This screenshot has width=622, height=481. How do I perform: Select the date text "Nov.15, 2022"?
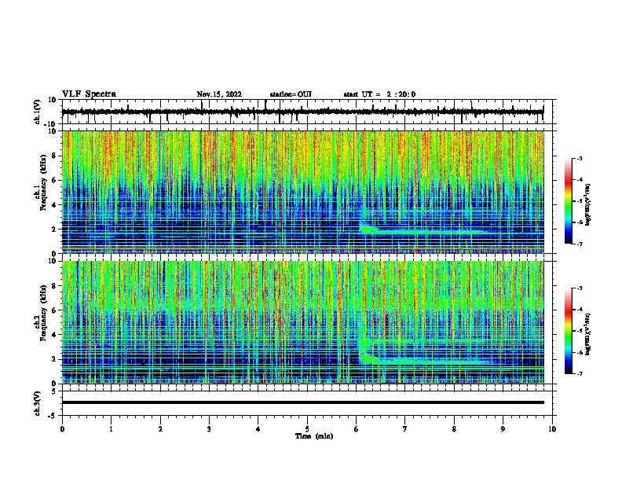tap(219, 94)
